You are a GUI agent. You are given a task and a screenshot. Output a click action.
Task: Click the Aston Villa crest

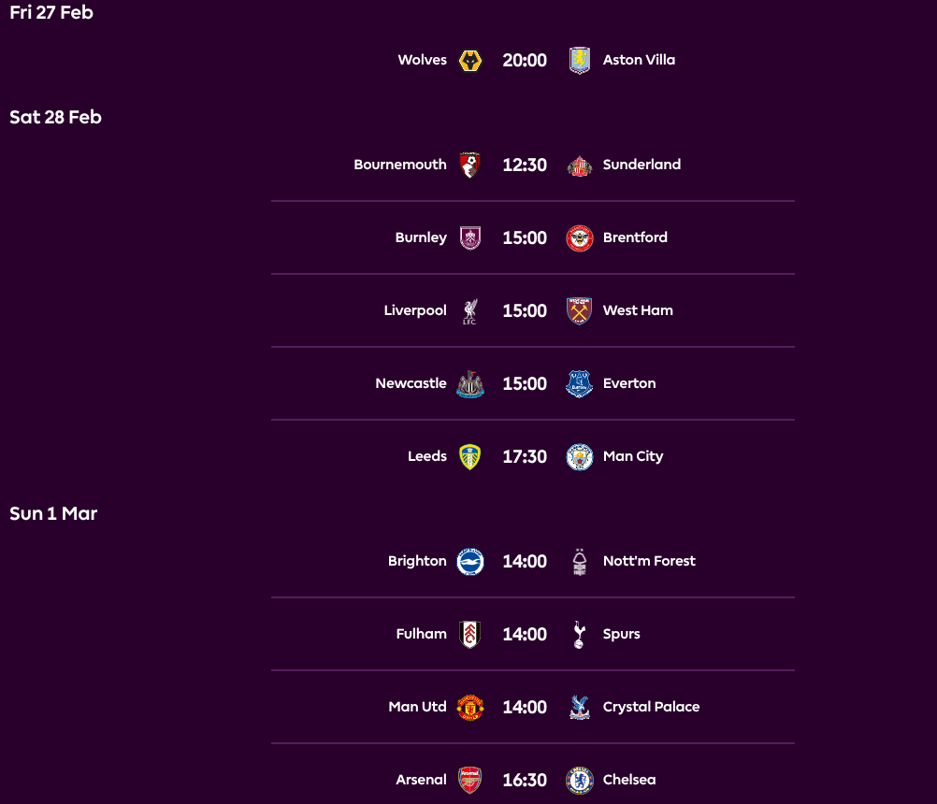579,59
